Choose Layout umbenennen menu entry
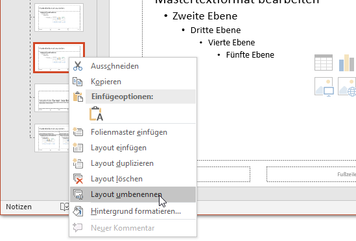Viewport: 356px width, 241px height. tap(133, 194)
